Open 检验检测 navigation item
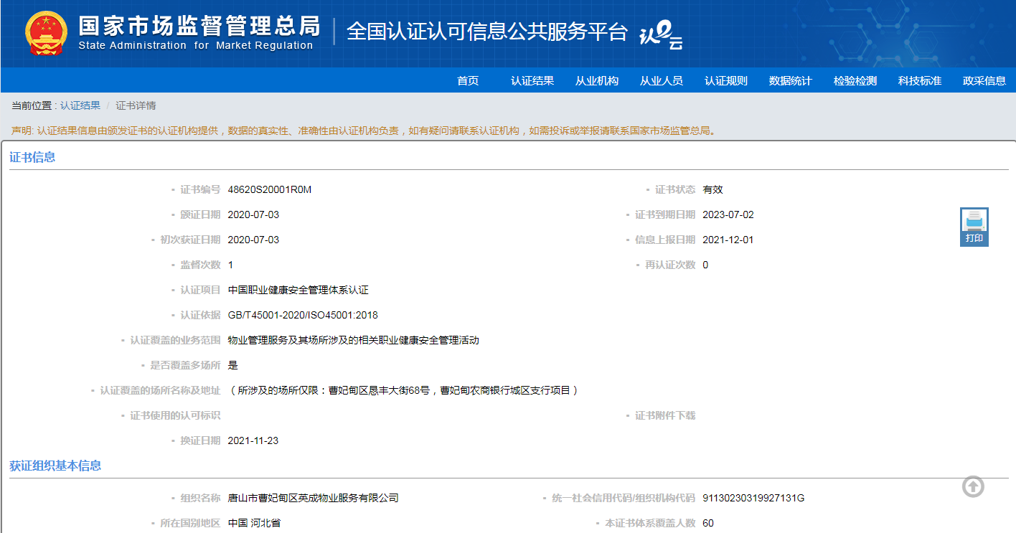 point(855,80)
